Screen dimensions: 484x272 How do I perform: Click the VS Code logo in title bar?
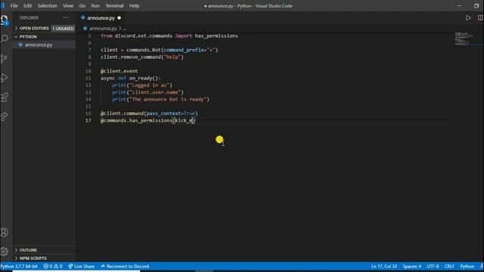[x=3, y=5]
